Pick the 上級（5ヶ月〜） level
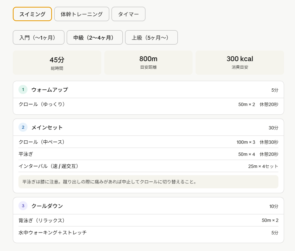 point(151,37)
